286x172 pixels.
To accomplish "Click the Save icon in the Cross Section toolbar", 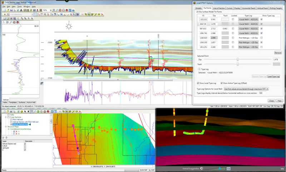I will 11,10.
